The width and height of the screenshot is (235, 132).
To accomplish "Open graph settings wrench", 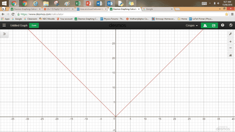I will pyautogui.click(x=231, y=34).
